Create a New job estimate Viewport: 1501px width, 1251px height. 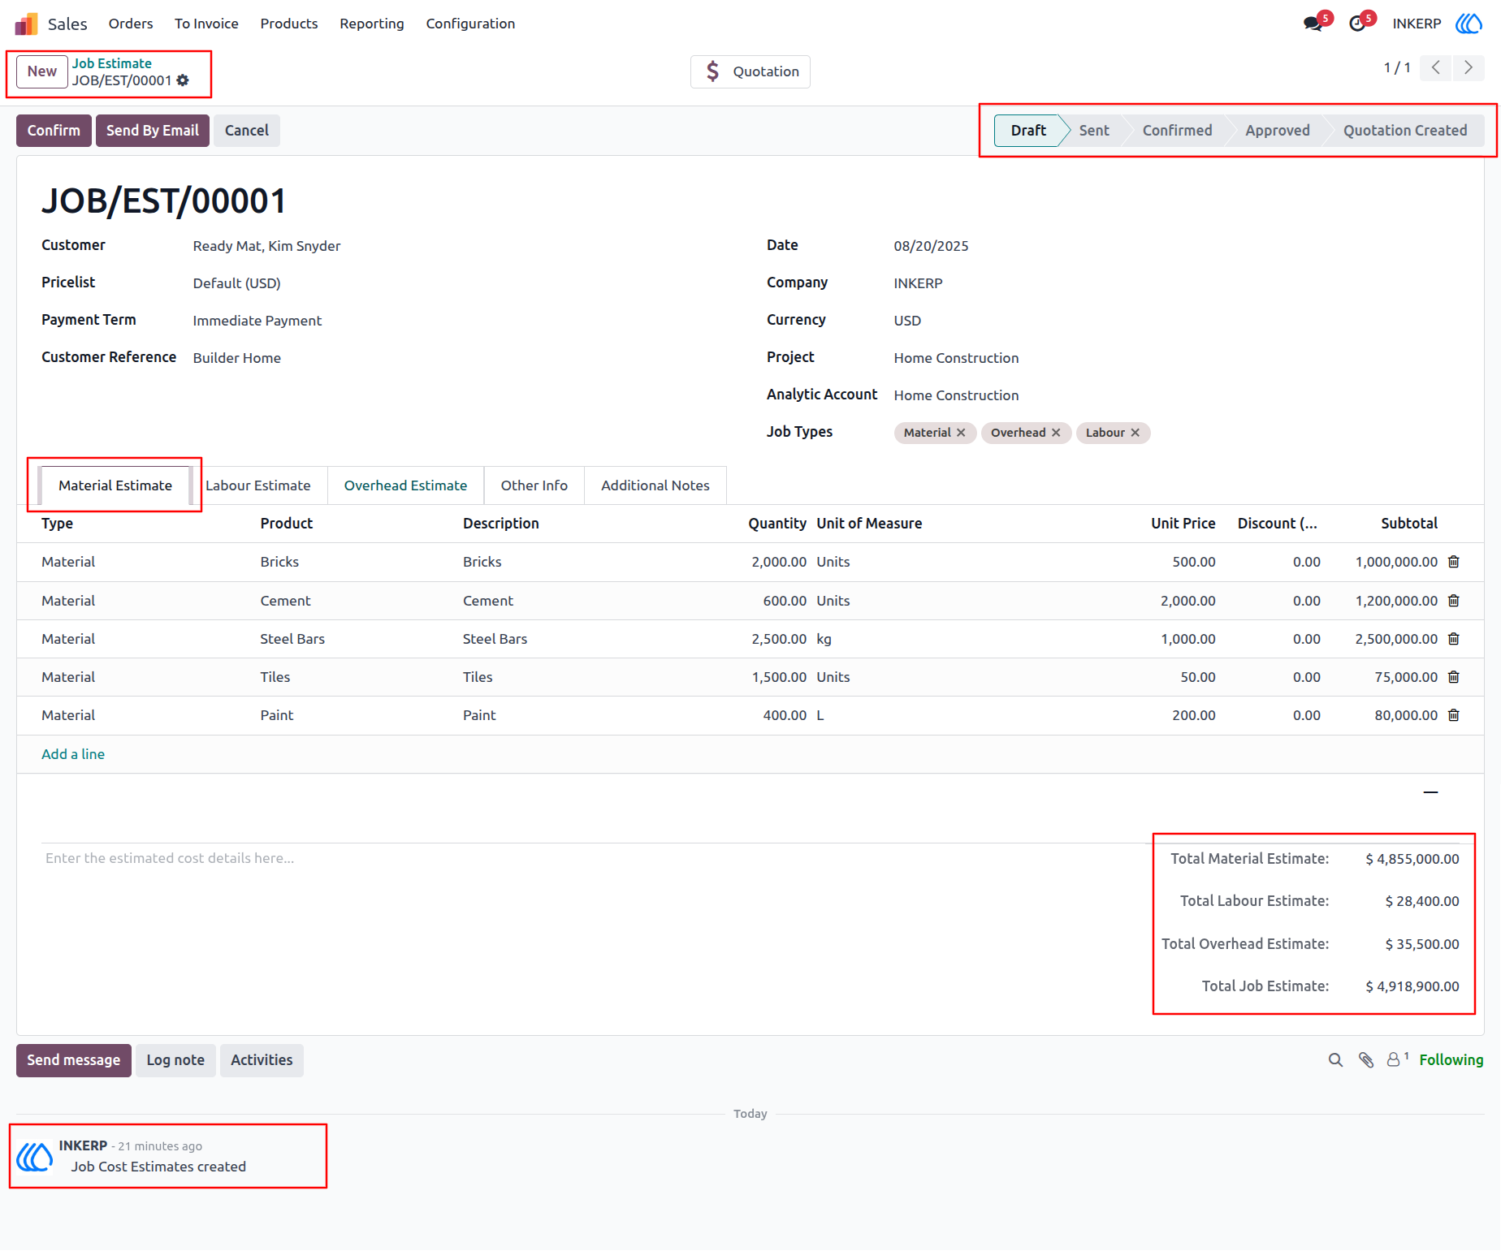(42, 71)
